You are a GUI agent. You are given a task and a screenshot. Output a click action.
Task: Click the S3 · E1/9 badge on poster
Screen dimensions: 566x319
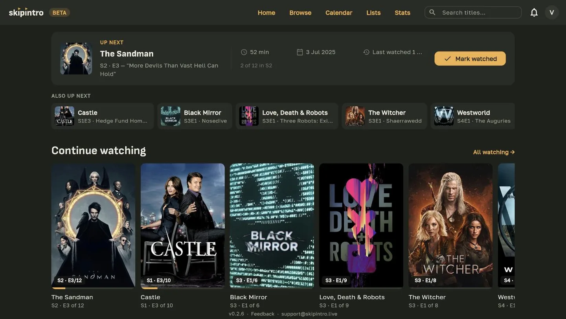[x=336, y=280]
